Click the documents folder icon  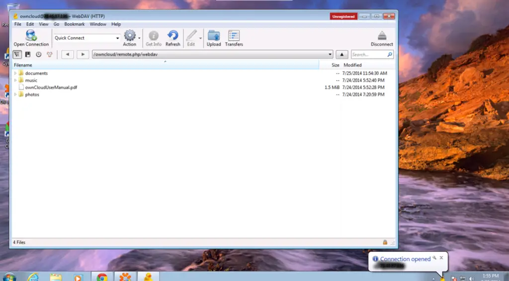pos(21,73)
